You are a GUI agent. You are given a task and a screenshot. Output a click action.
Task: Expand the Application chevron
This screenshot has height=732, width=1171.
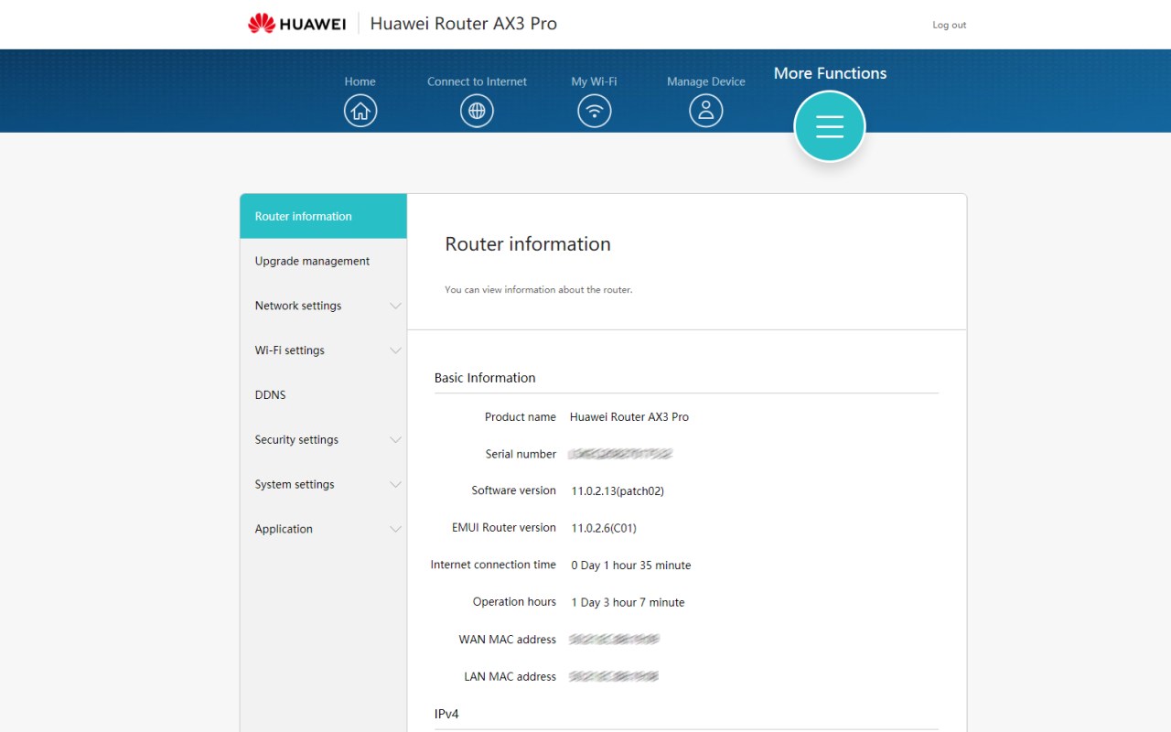pyautogui.click(x=395, y=529)
